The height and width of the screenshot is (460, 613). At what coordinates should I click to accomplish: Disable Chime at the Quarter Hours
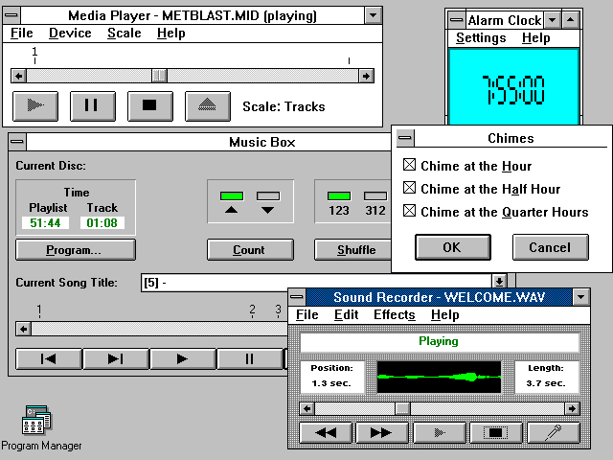tap(410, 212)
